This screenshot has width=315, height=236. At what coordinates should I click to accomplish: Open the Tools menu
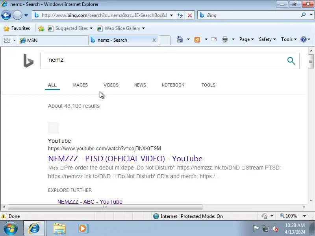tap(289, 39)
